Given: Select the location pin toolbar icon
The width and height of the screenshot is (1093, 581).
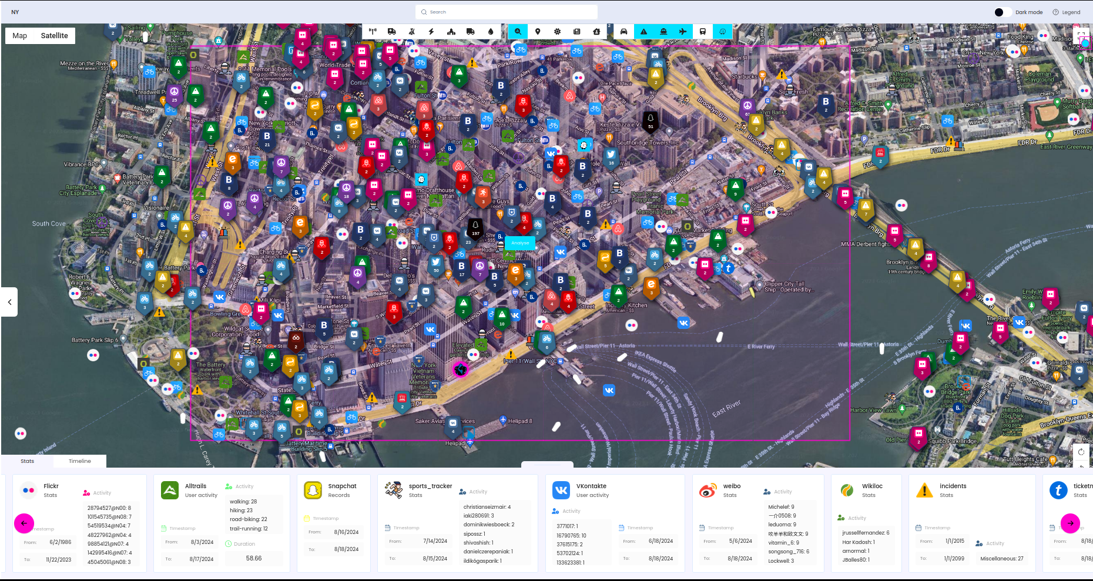Looking at the screenshot, I should 538,32.
